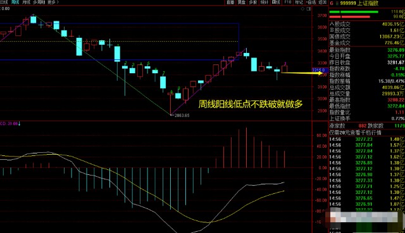Open the 统计 statistics toolbar button
The image size is (405, 233).
[265, 2]
